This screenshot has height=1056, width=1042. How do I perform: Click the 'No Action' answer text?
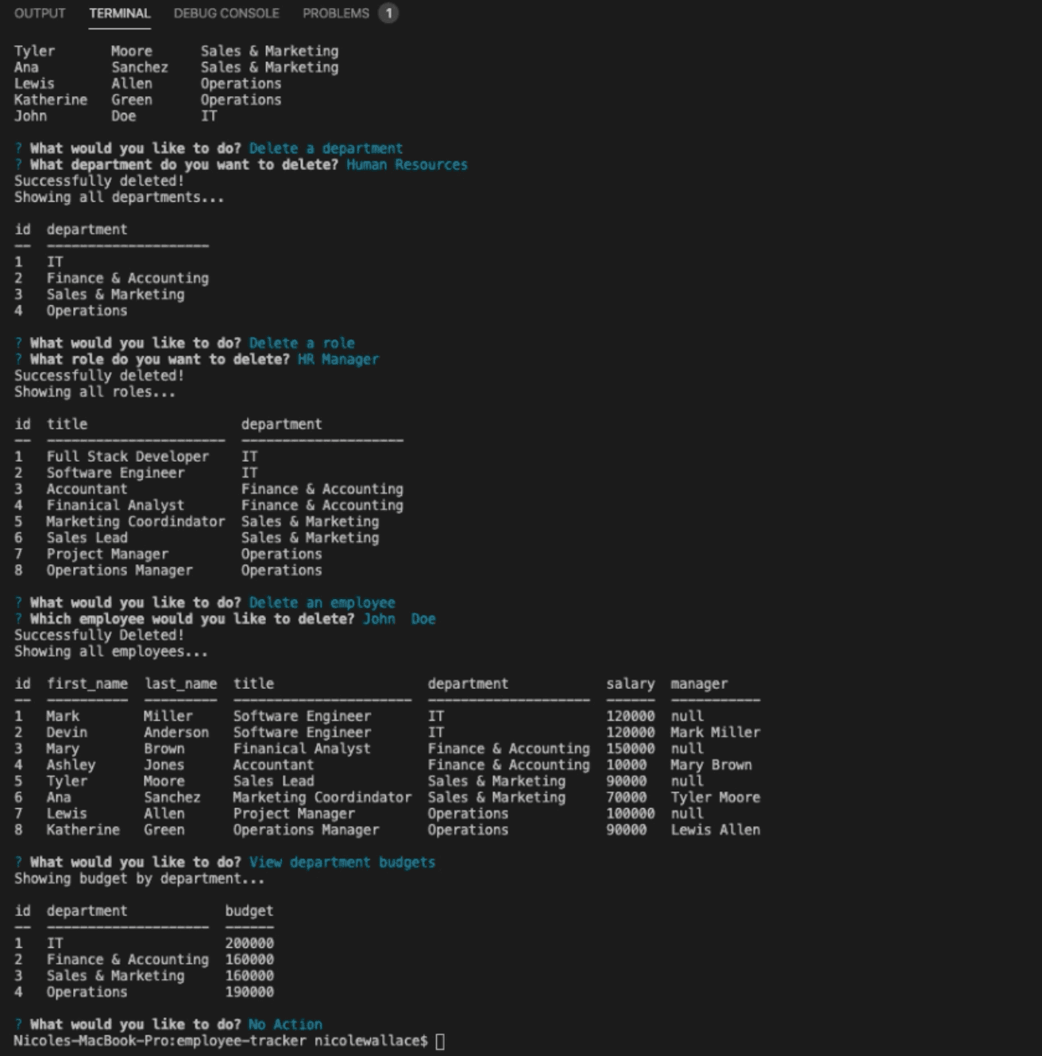tap(285, 1024)
